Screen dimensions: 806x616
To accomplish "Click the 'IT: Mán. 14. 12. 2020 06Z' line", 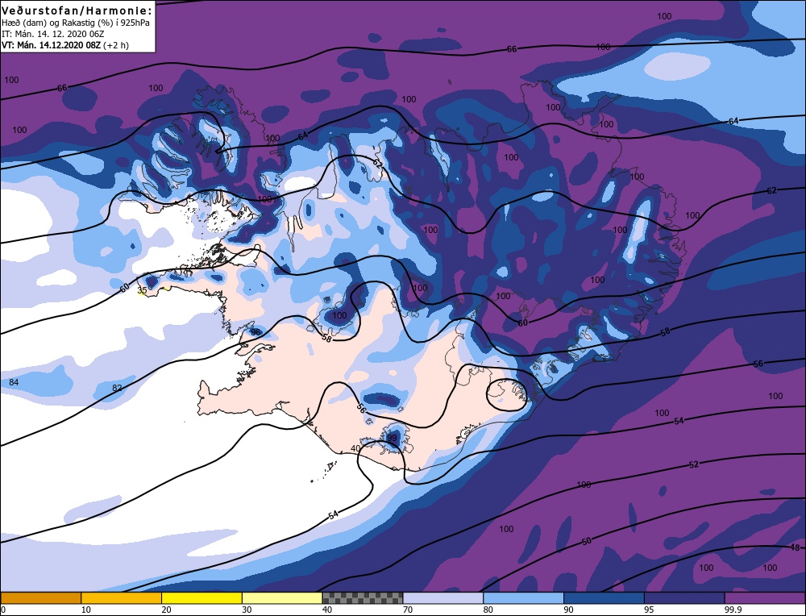I will (x=53, y=34).
